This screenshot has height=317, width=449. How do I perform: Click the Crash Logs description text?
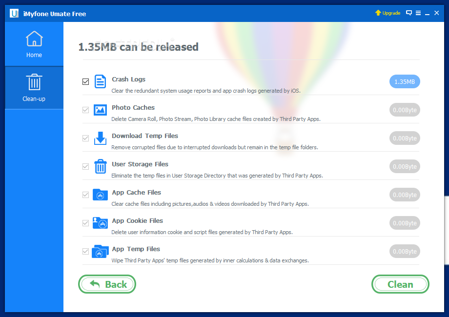[x=206, y=91]
